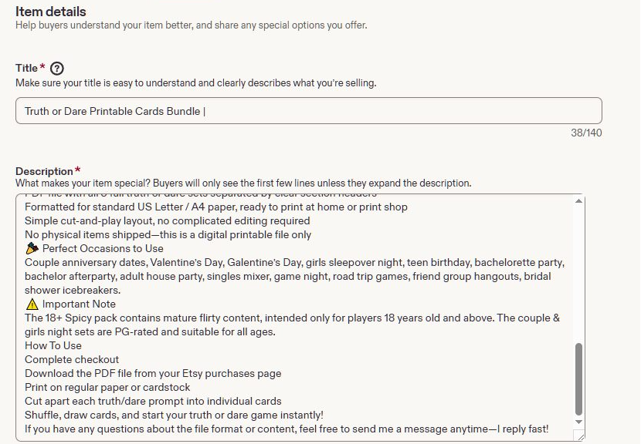Click the Description field label
641x444 pixels.
point(44,171)
